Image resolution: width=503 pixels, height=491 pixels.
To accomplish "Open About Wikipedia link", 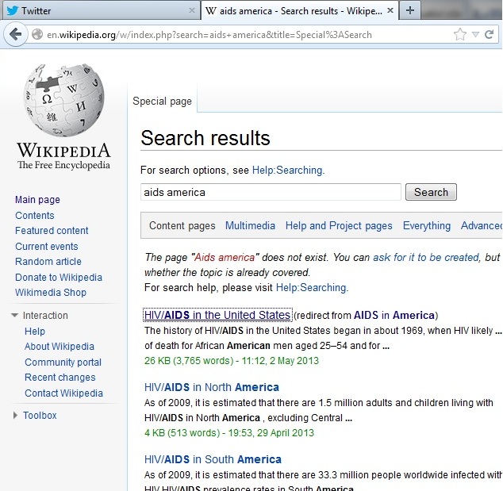I will 60,347.
